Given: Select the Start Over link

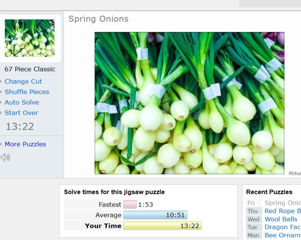Looking at the screenshot, I should click(x=21, y=113).
